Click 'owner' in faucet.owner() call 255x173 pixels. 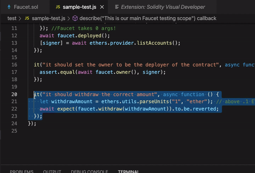tap(123, 72)
